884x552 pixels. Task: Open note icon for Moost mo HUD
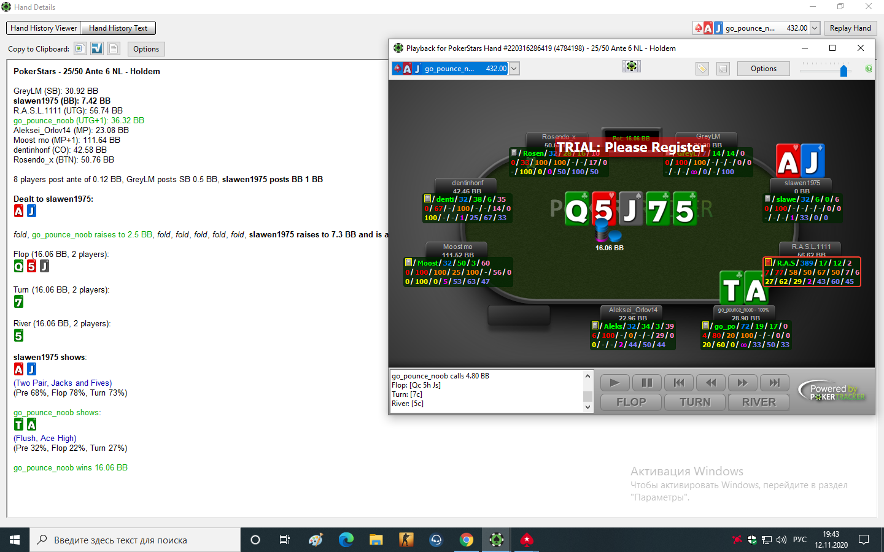pyautogui.click(x=409, y=263)
